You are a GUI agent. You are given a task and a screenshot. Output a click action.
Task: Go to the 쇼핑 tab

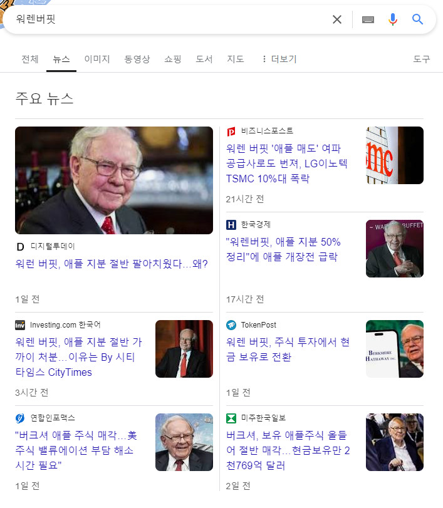173,59
